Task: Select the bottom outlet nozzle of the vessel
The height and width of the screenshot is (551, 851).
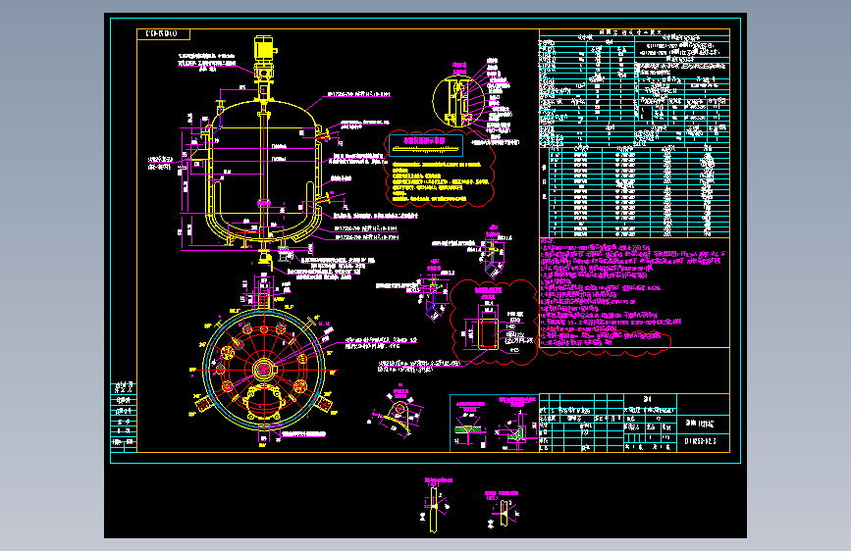Action: click(x=265, y=258)
